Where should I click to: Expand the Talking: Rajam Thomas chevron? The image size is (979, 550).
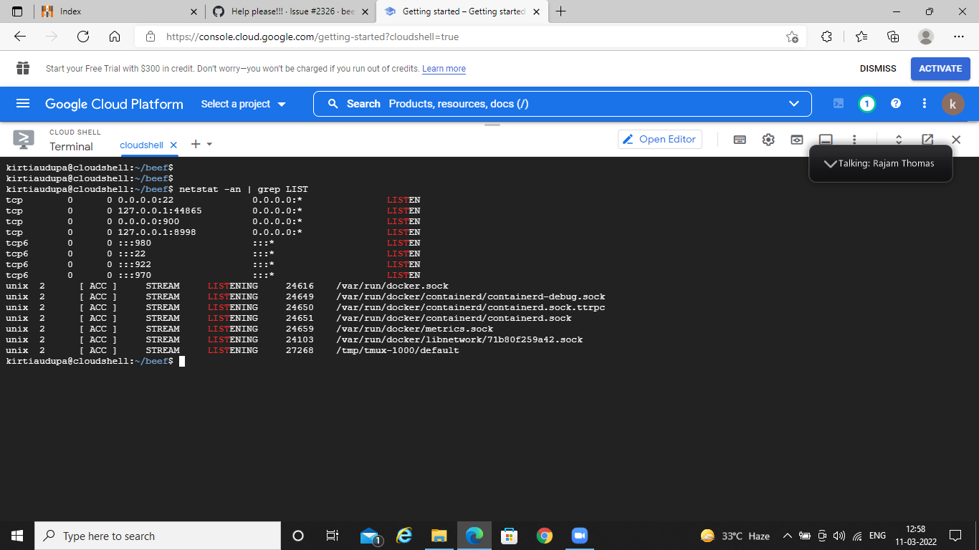(831, 163)
